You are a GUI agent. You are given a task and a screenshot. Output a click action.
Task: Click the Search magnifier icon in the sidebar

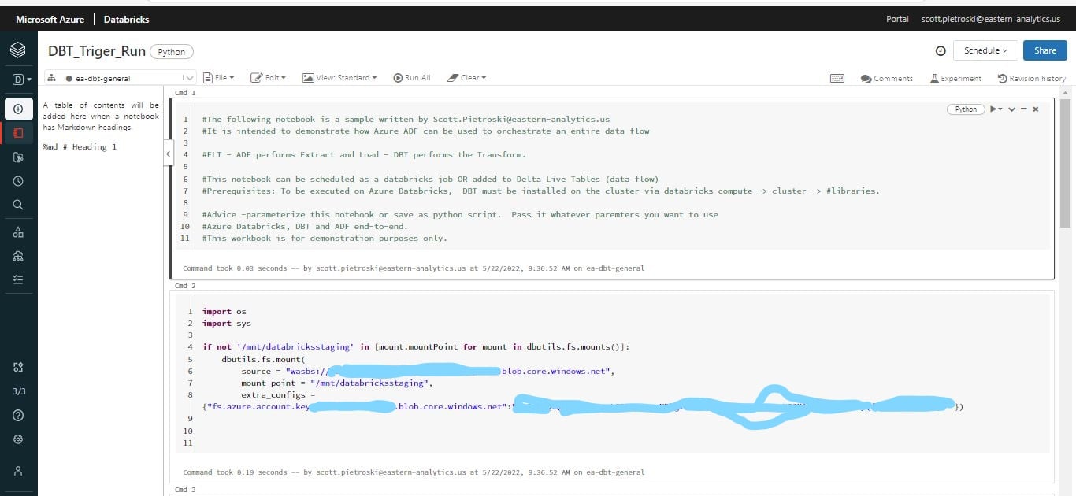pyautogui.click(x=18, y=205)
